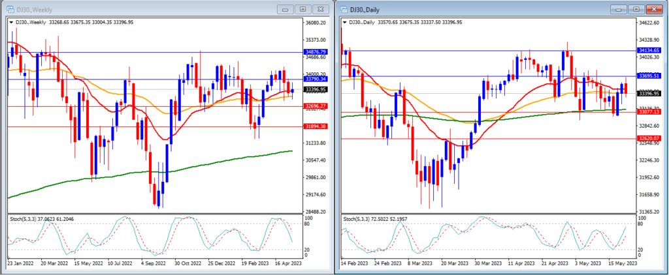Click the 28488.20 value on Weekly price scale
This screenshot has height=275, width=669.
[316, 212]
